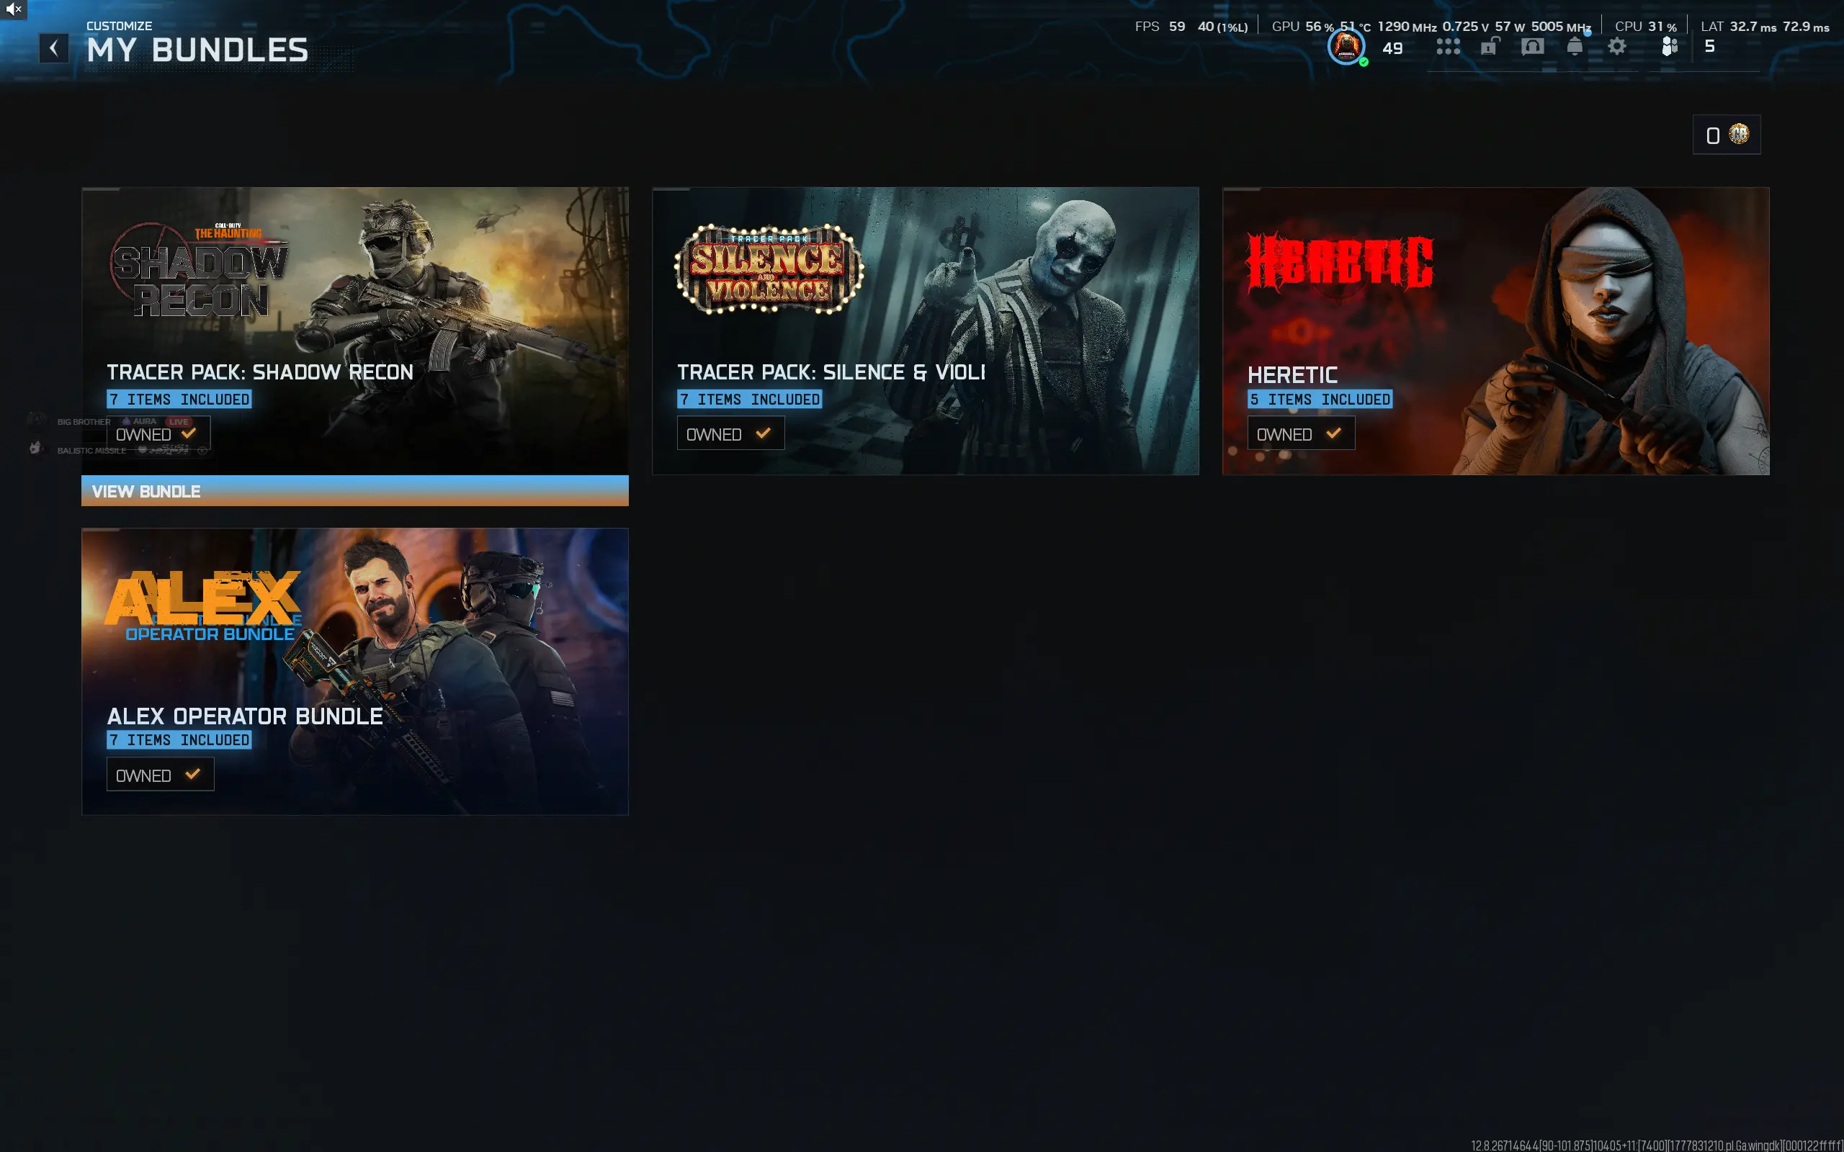
Task: Select the Heretic bundle tile
Action: (x=1496, y=330)
